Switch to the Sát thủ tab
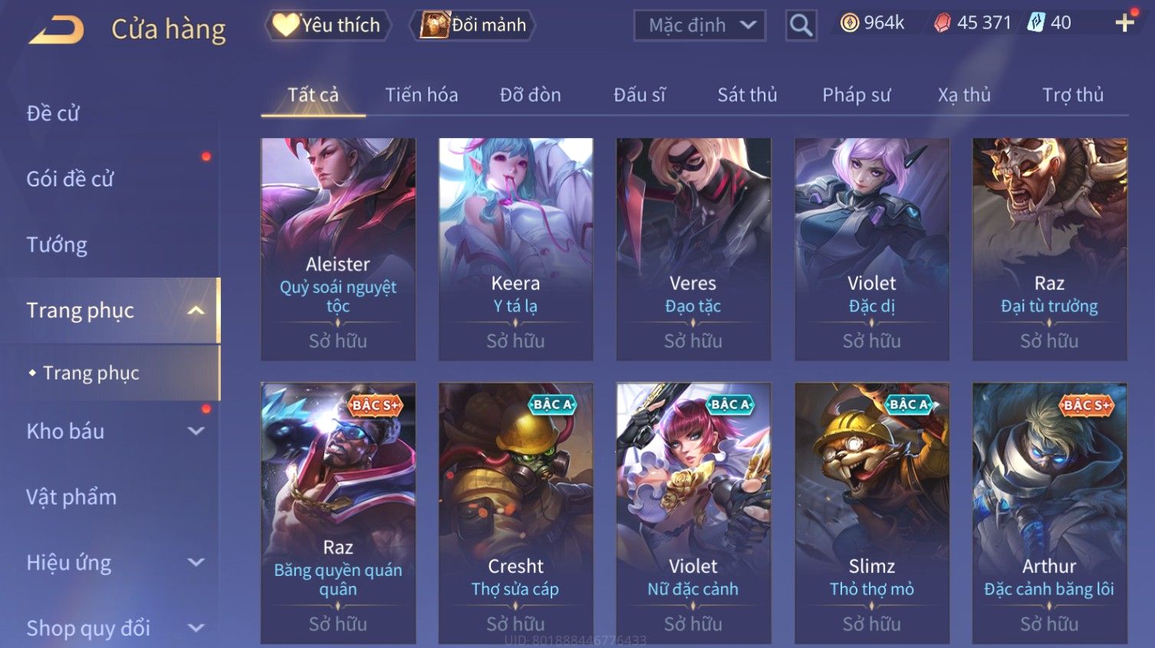 pyautogui.click(x=747, y=95)
